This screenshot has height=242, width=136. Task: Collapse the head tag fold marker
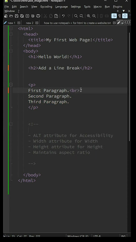coord(11,34)
